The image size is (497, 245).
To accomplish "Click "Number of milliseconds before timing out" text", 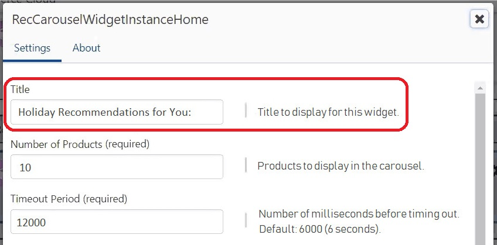I will point(359,214).
